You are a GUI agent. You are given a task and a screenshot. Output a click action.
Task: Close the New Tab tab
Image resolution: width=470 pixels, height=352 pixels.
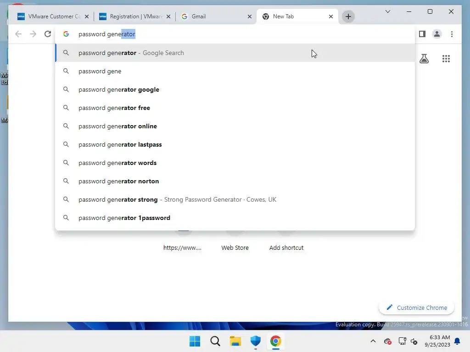click(330, 16)
